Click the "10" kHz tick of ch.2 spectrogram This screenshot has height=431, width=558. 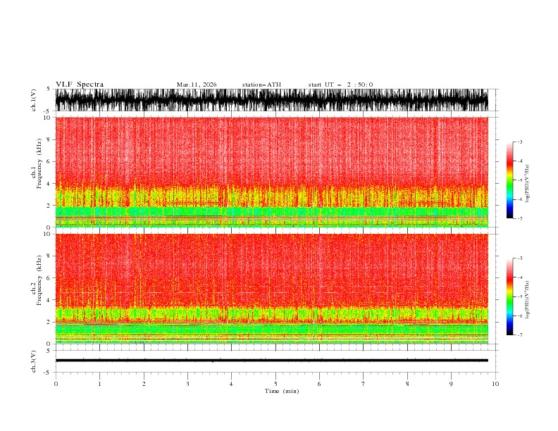[x=46, y=235]
